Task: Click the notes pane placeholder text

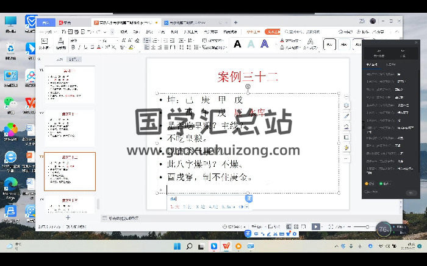Action: 124,218
